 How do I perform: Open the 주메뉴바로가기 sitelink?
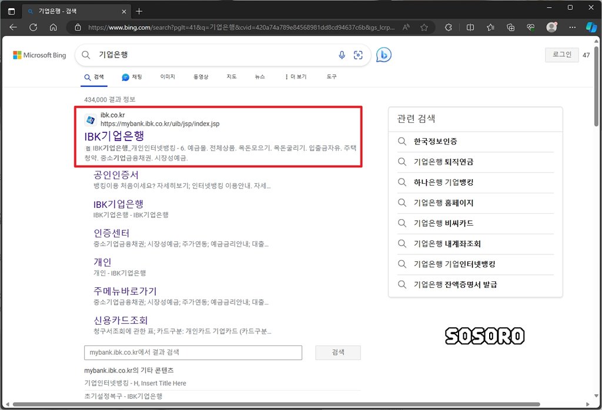[x=125, y=291]
